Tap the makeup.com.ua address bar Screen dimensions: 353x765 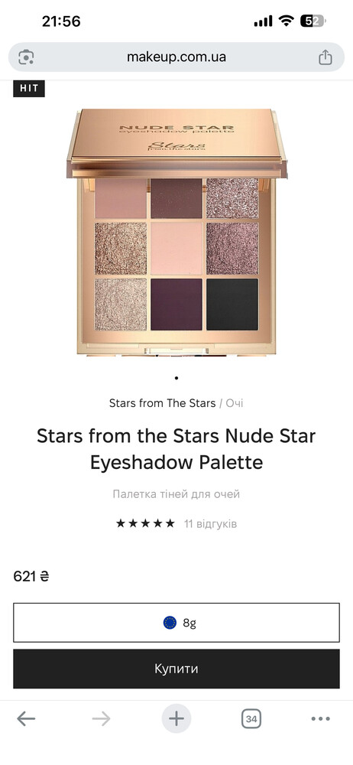click(x=176, y=57)
